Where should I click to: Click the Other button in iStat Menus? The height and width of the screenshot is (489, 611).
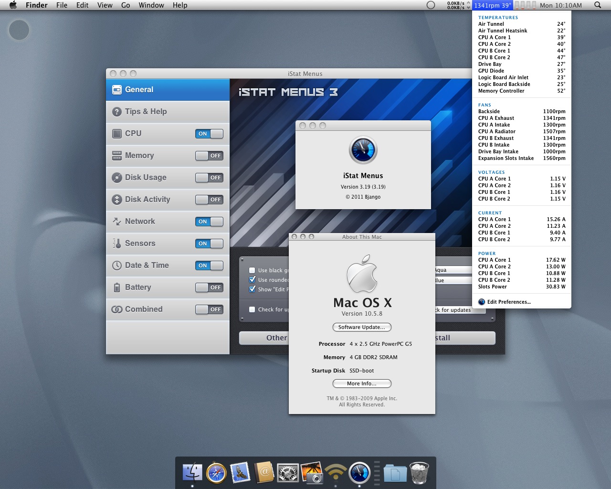point(264,338)
